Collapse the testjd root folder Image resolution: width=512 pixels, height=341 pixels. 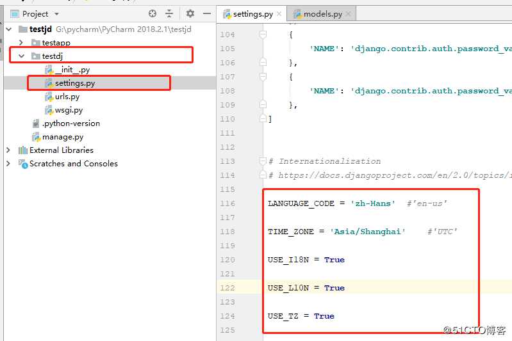click(9, 29)
